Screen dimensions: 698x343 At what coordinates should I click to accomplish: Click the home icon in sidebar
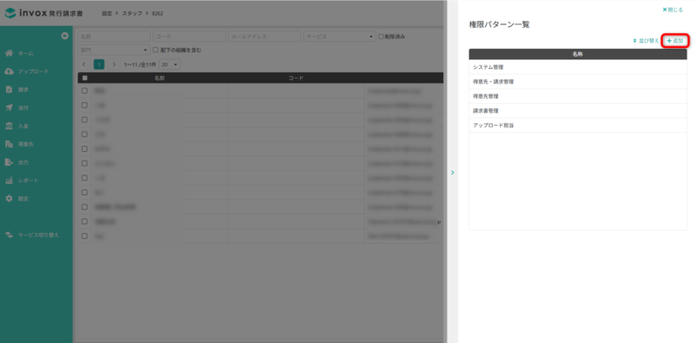pos(9,53)
